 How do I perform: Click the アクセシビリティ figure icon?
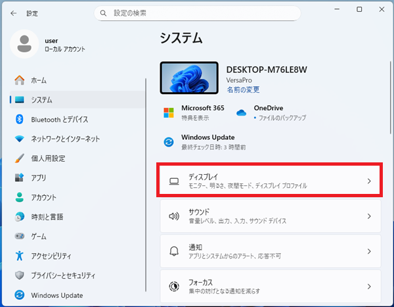point(20,256)
